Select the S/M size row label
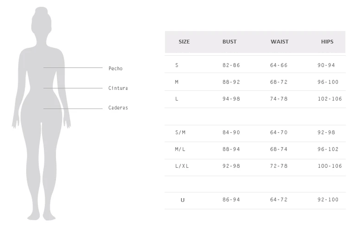 180,132
